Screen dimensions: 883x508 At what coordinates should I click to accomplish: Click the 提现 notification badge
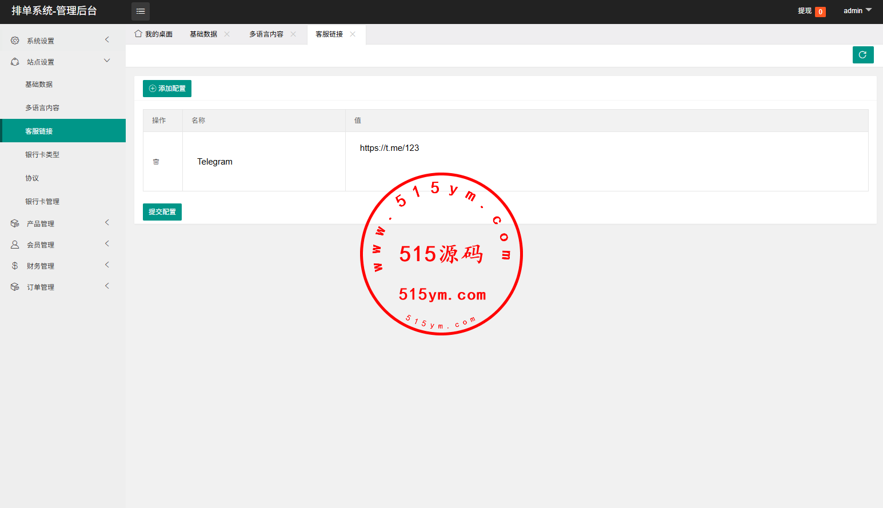(x=820, y=11)
